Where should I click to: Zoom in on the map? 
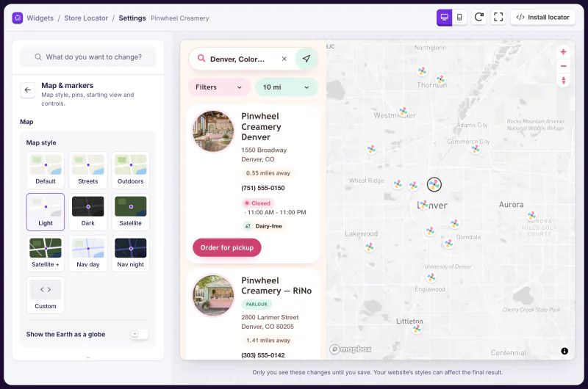(x=563, y=51)
